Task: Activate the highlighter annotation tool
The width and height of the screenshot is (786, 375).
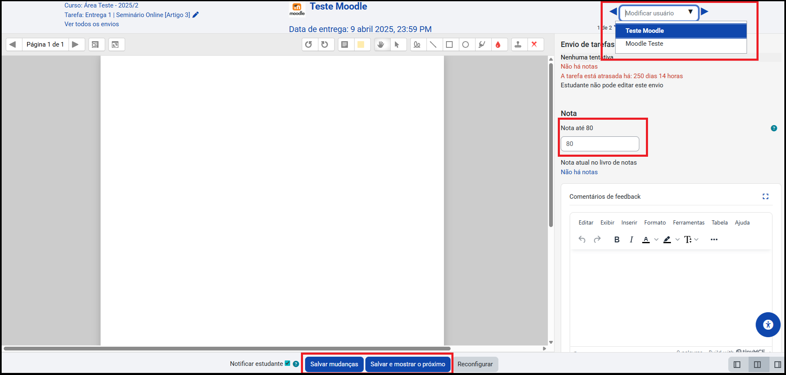Action: 482,44
